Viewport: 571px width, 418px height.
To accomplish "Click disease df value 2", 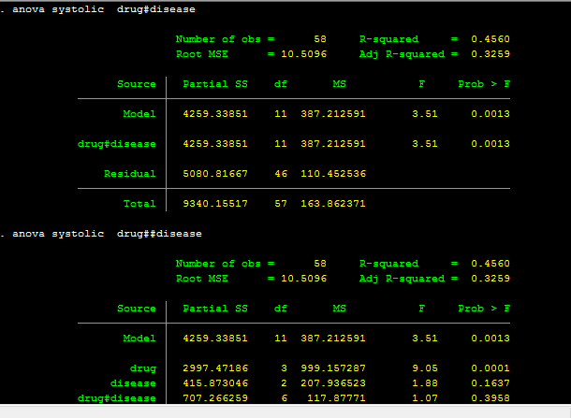I will click(x=284, y=383).
